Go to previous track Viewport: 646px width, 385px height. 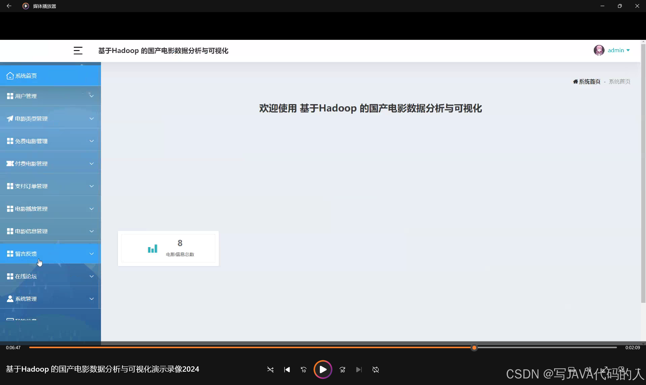(287, 369)
